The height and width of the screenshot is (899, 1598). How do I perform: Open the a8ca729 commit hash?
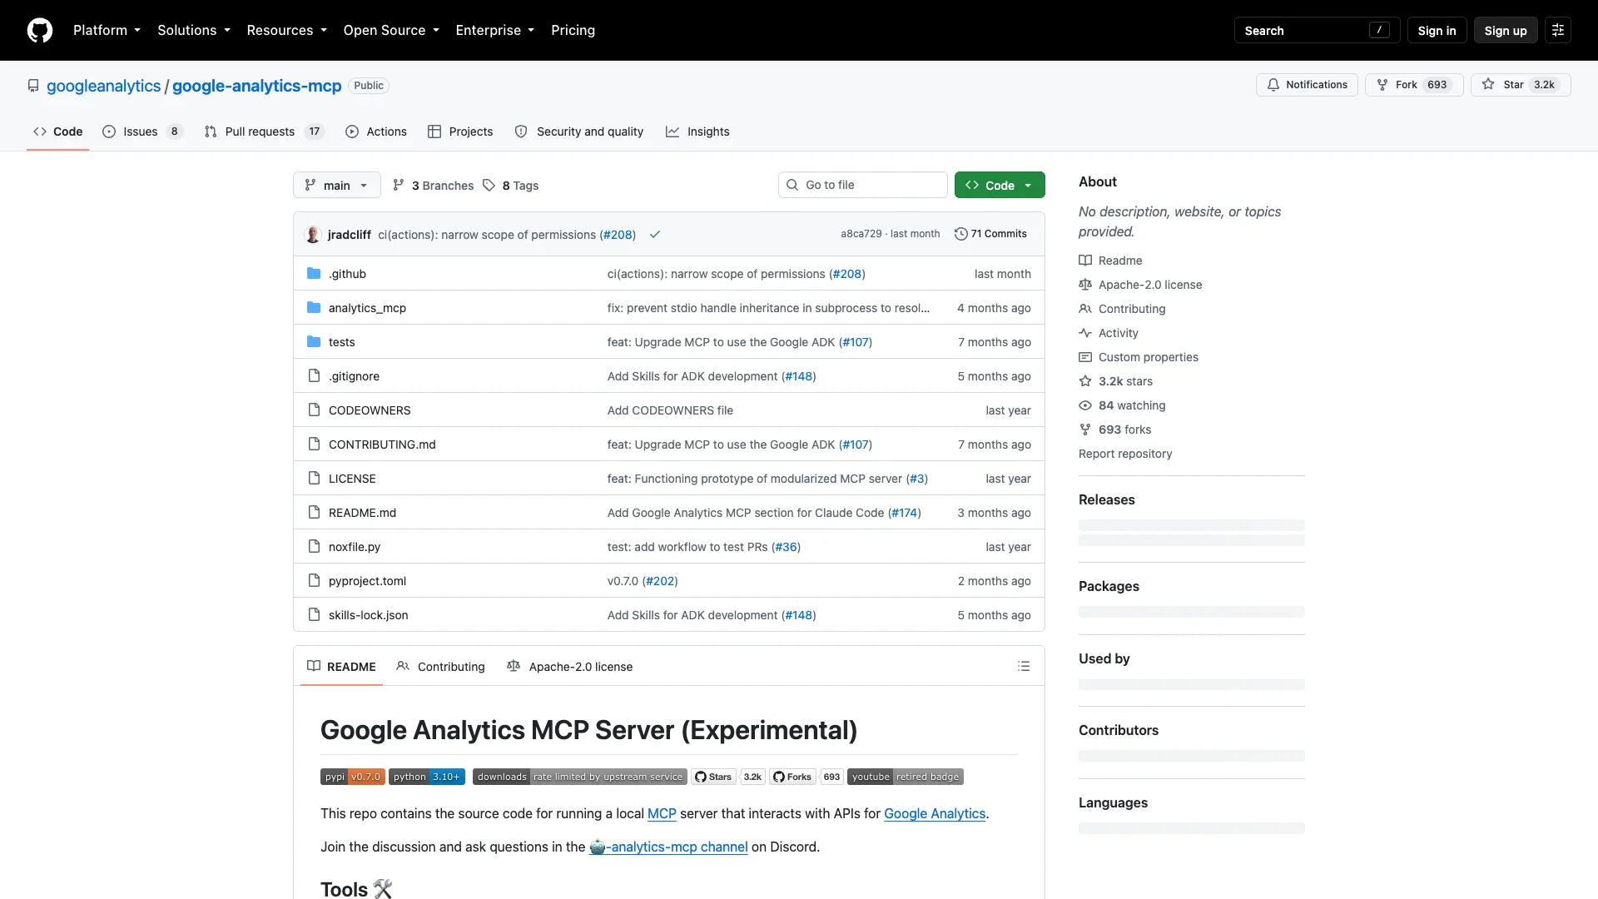click(861, 234)
